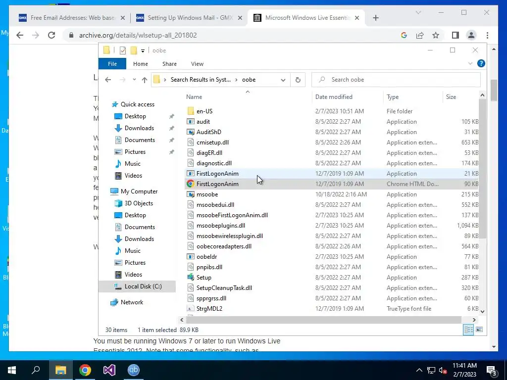Select the Chrome HTML FirstLogonAnim file icon
Viewport: 507px width, 380px height.
coord(191,184)
